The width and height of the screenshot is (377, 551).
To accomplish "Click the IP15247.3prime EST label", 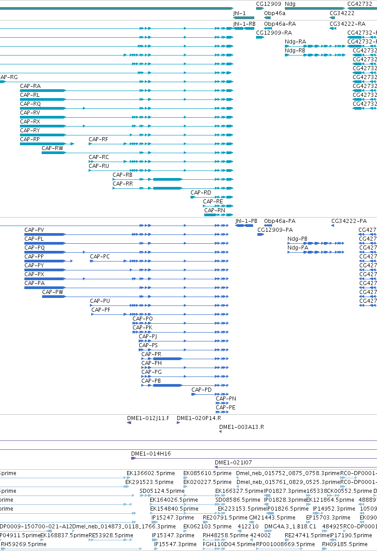I will [173, 518].
